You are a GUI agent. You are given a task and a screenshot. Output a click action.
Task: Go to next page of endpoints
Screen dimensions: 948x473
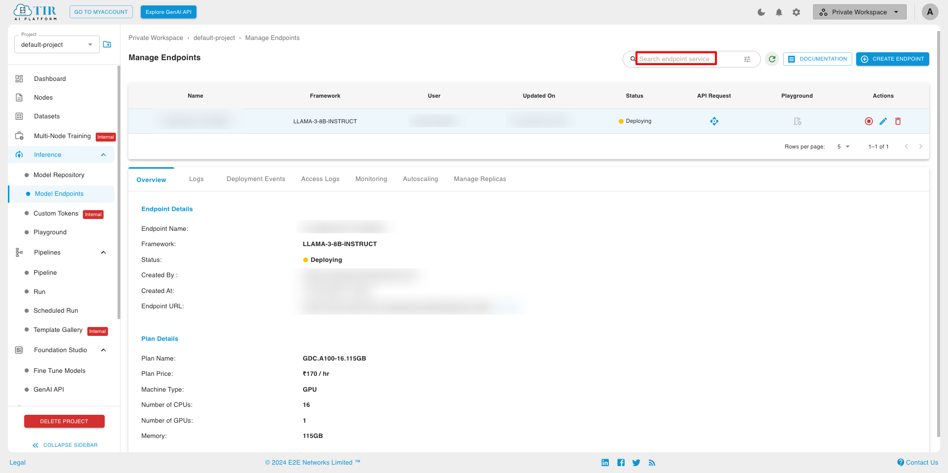click(921, 146)
